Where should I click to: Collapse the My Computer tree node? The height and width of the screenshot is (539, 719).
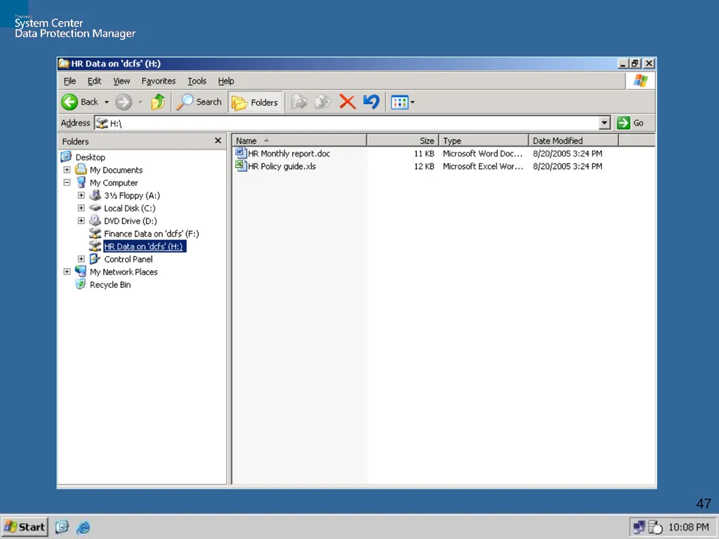pos(67,182)
